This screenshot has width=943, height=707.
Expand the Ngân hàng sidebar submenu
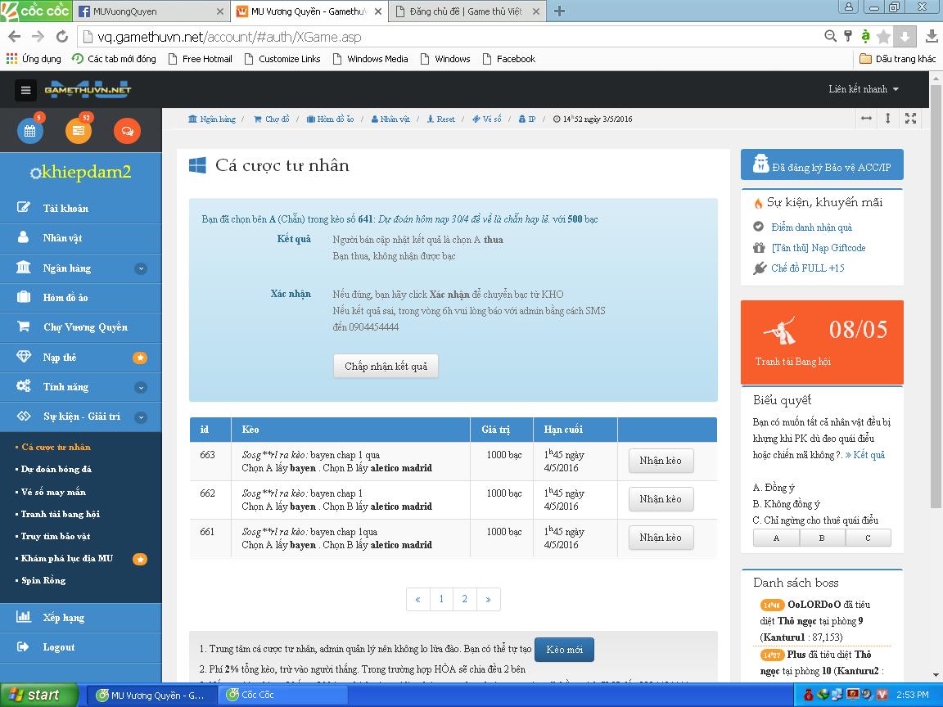pyautogui.click(x=141, y=268)
